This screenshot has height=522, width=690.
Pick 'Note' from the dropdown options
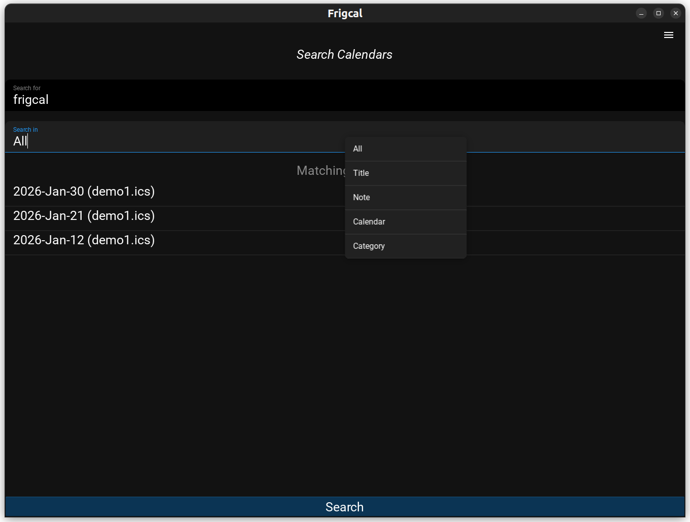(405, 198)
